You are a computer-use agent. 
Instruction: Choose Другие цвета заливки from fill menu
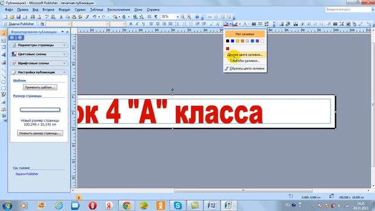click(x=245, y=55)
